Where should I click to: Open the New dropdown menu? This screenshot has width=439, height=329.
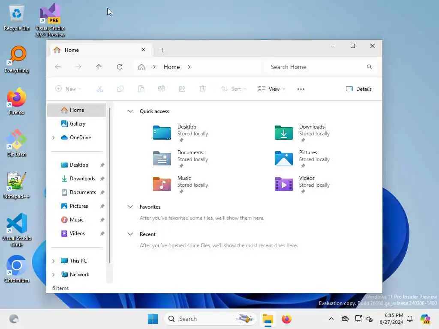pyautogui.click(x=68, y=89)
